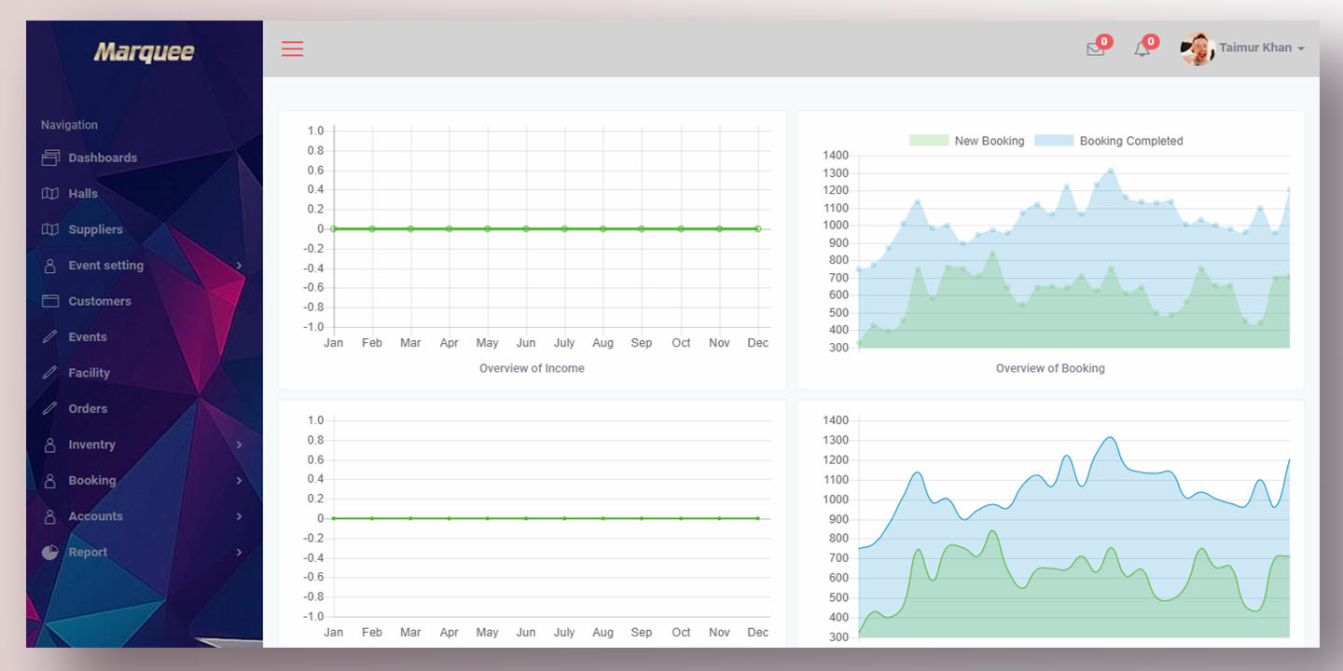Click the Dec data point on the top income chart
Screen dimensions: 1343x671
pos(758,228)
